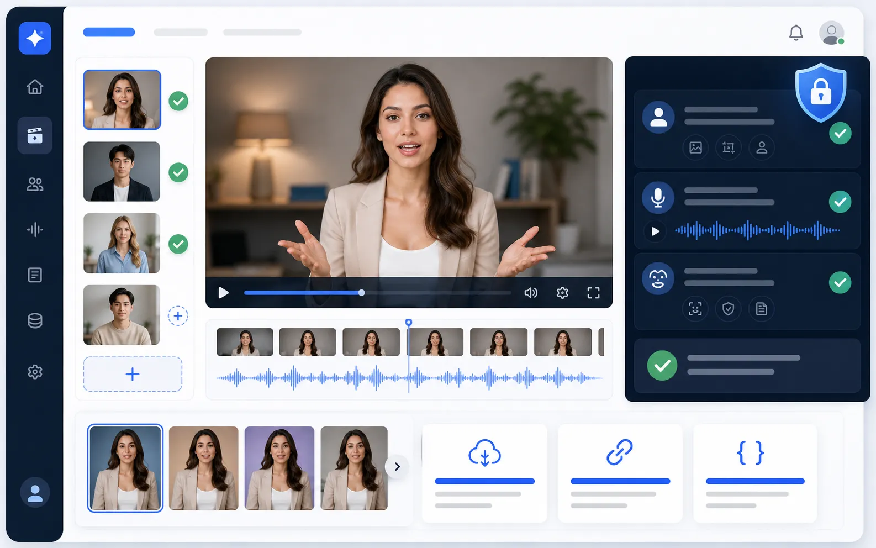Open the home icon in the sidebar

(x=35, y=87)
